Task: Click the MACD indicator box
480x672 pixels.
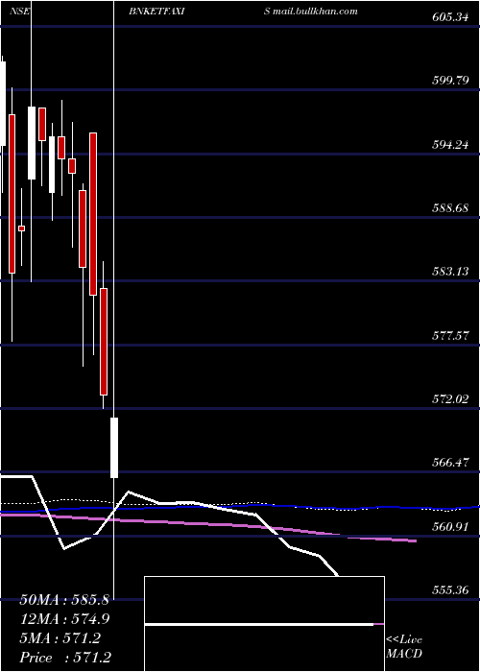Action: (264, 624)
